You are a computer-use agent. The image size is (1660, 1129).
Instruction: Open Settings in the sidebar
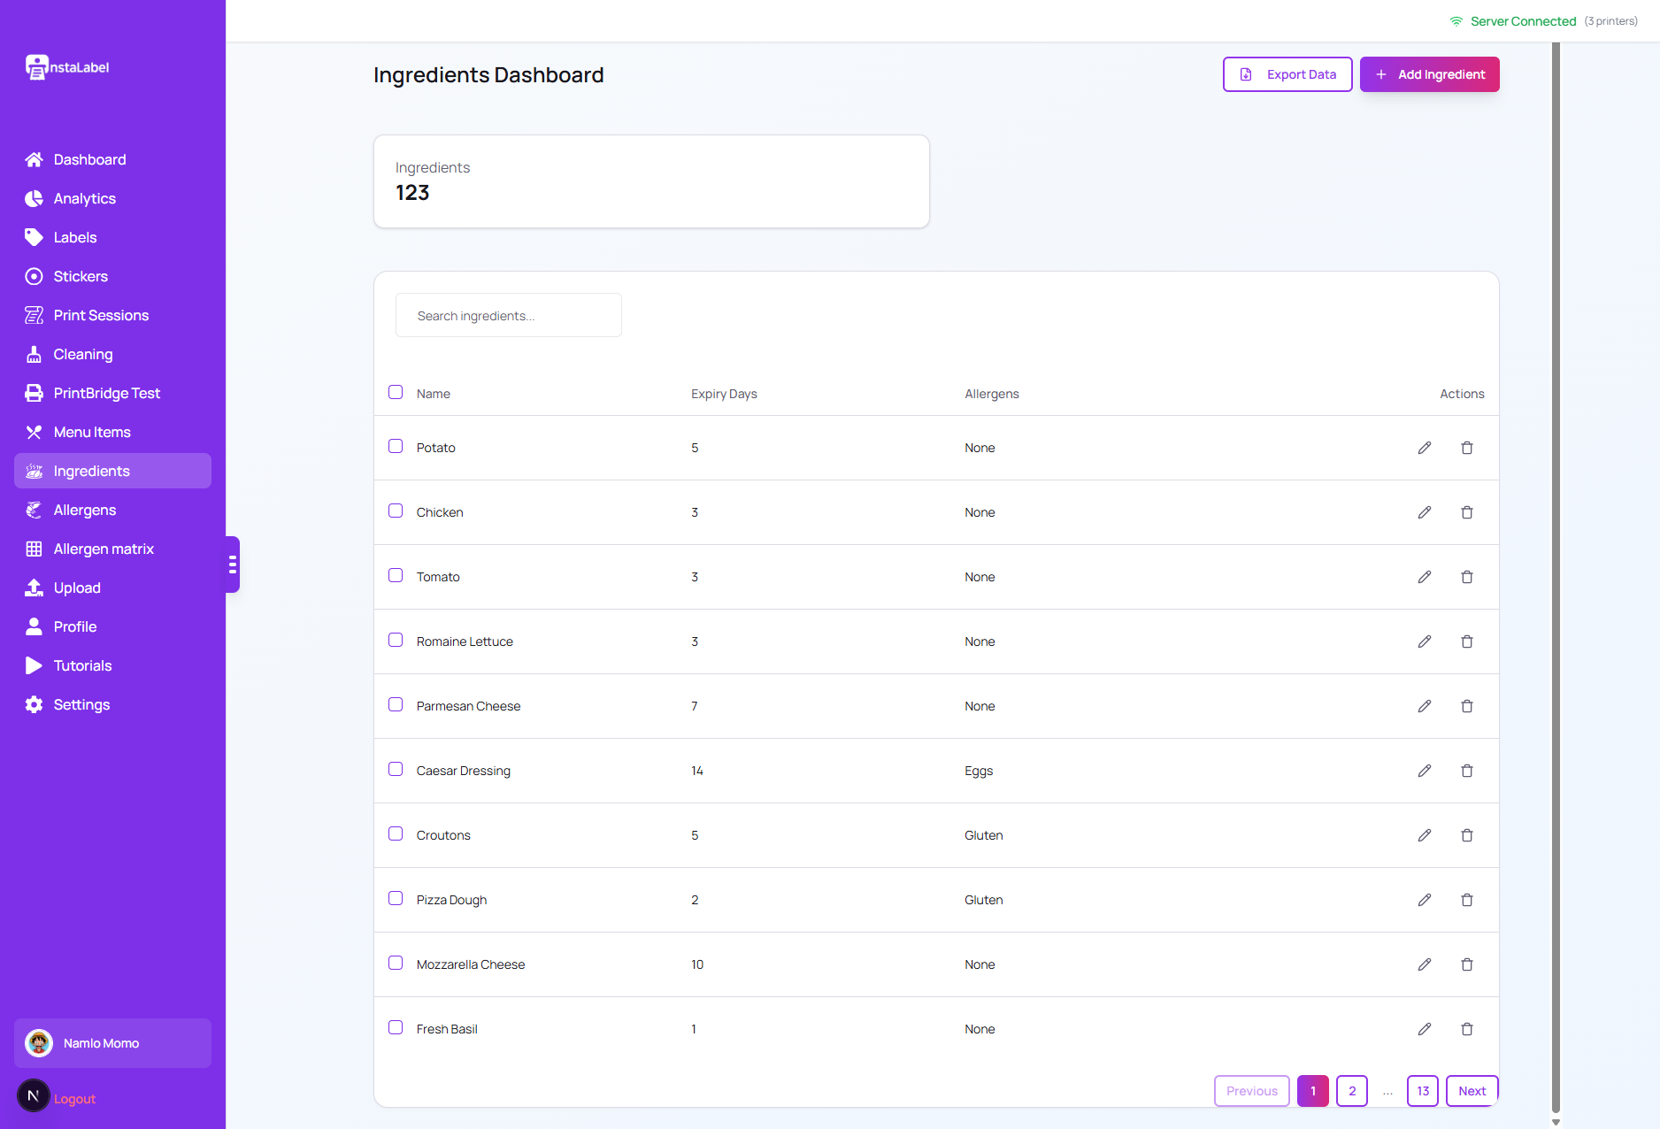coord(112,704)
